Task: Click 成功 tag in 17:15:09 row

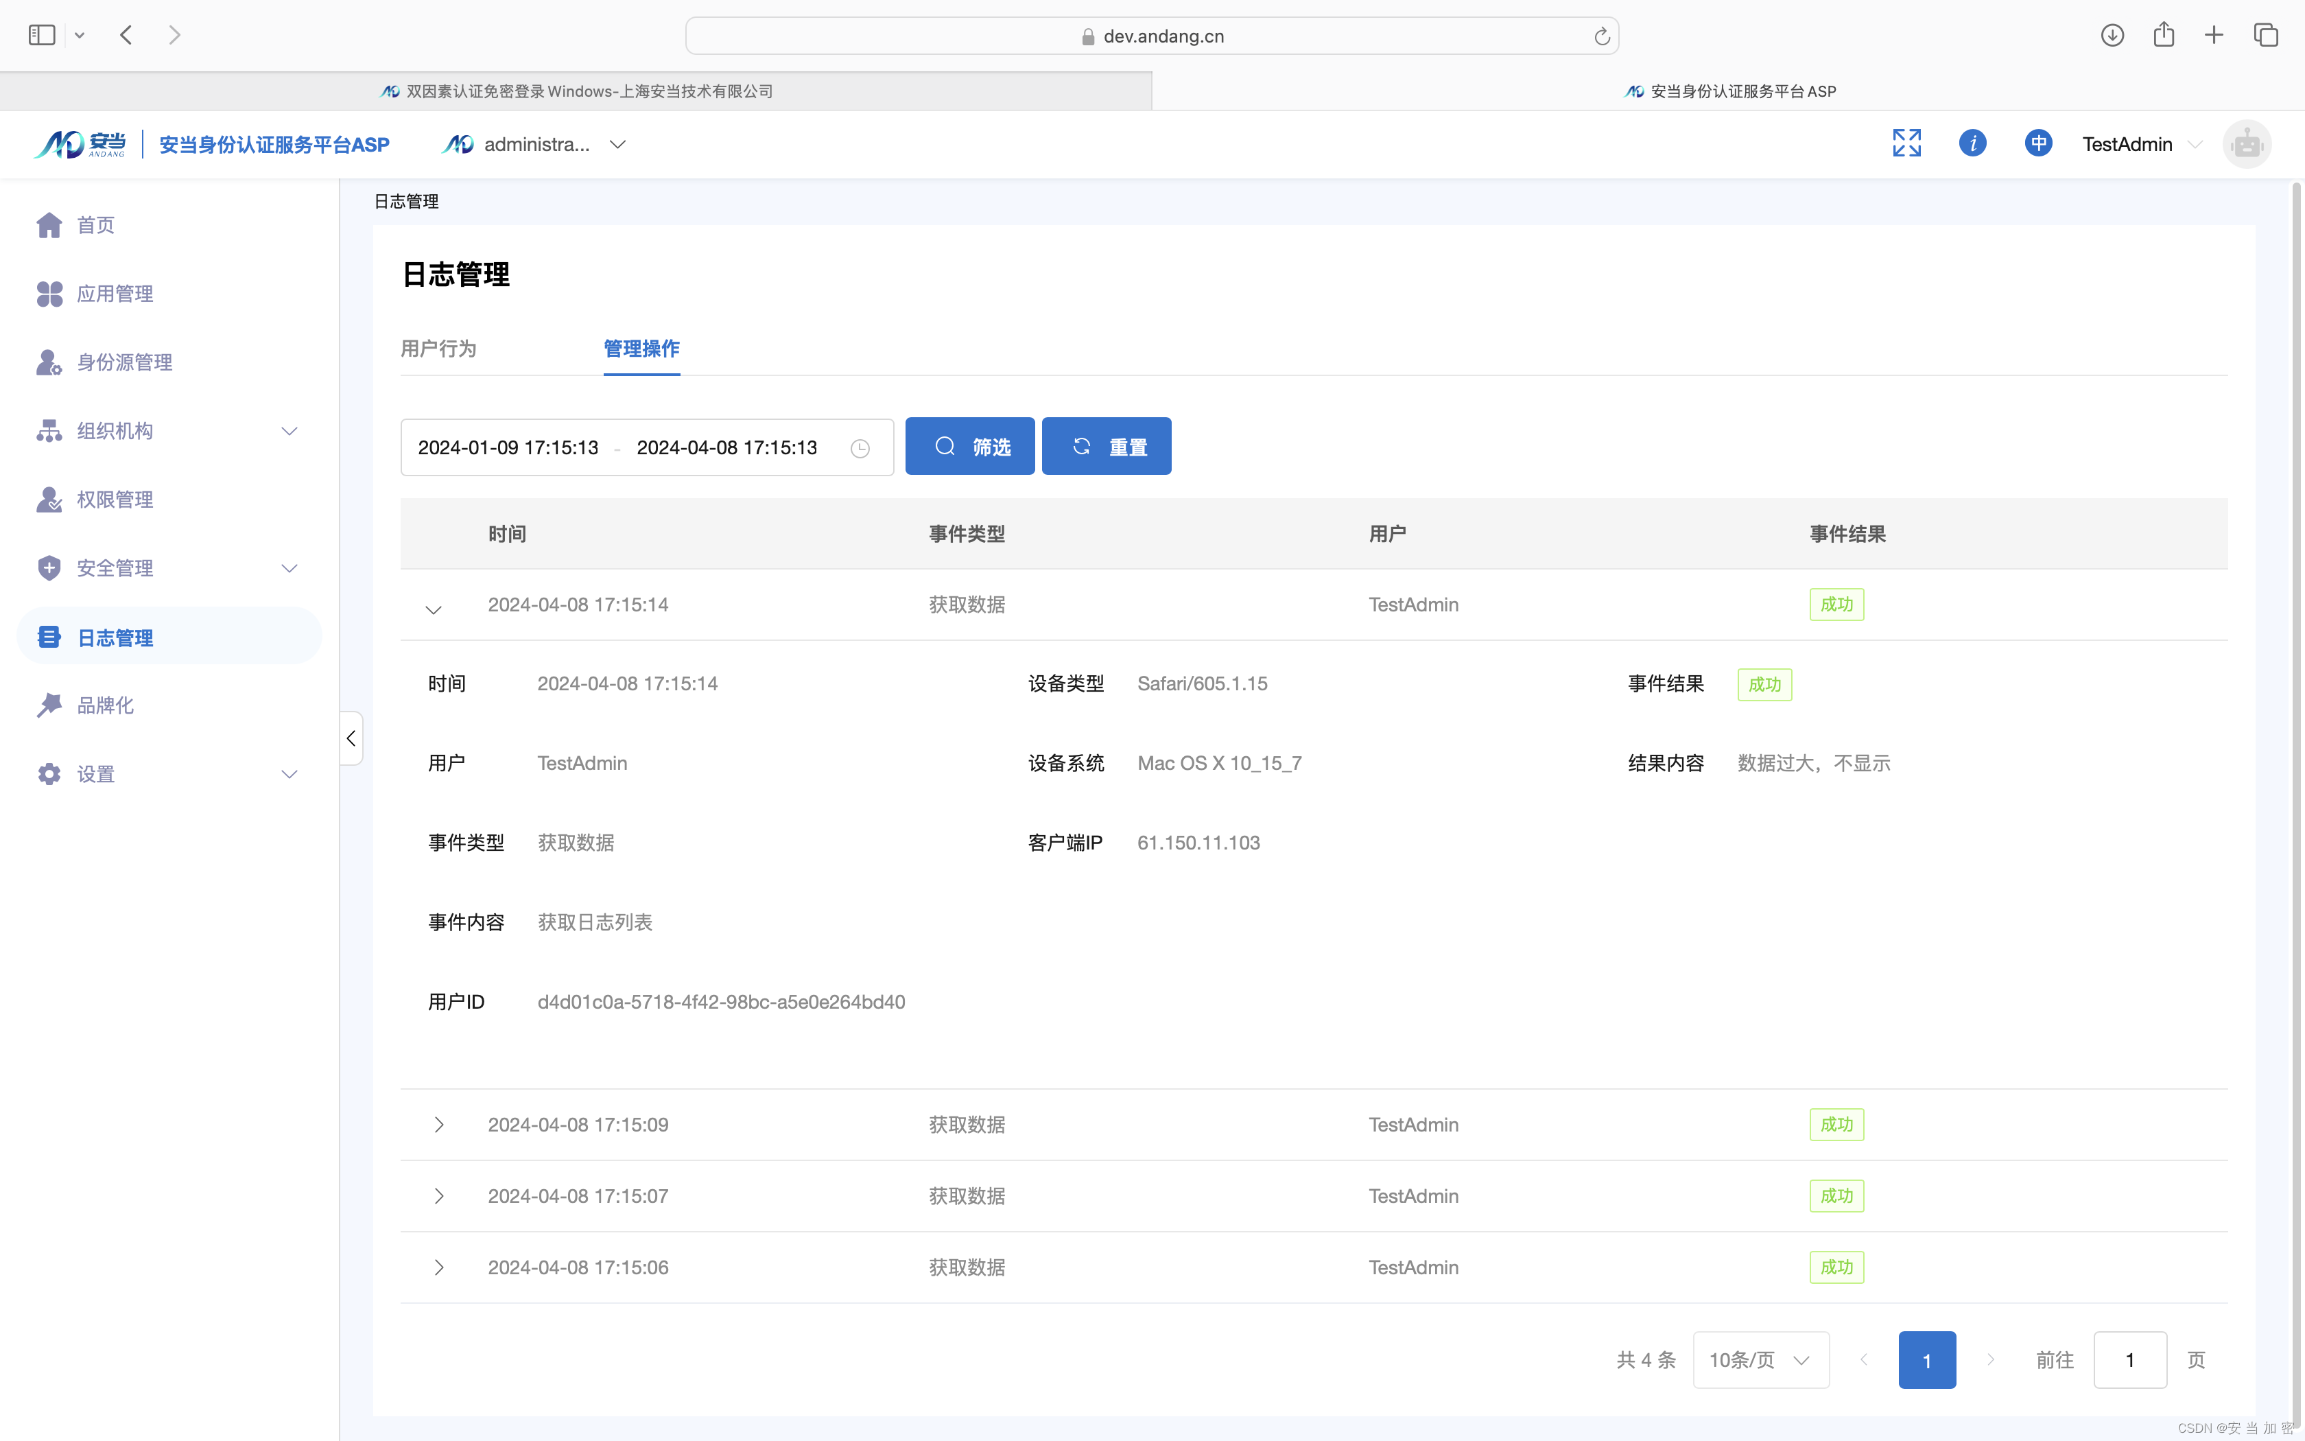Action: point(1836,1125)
